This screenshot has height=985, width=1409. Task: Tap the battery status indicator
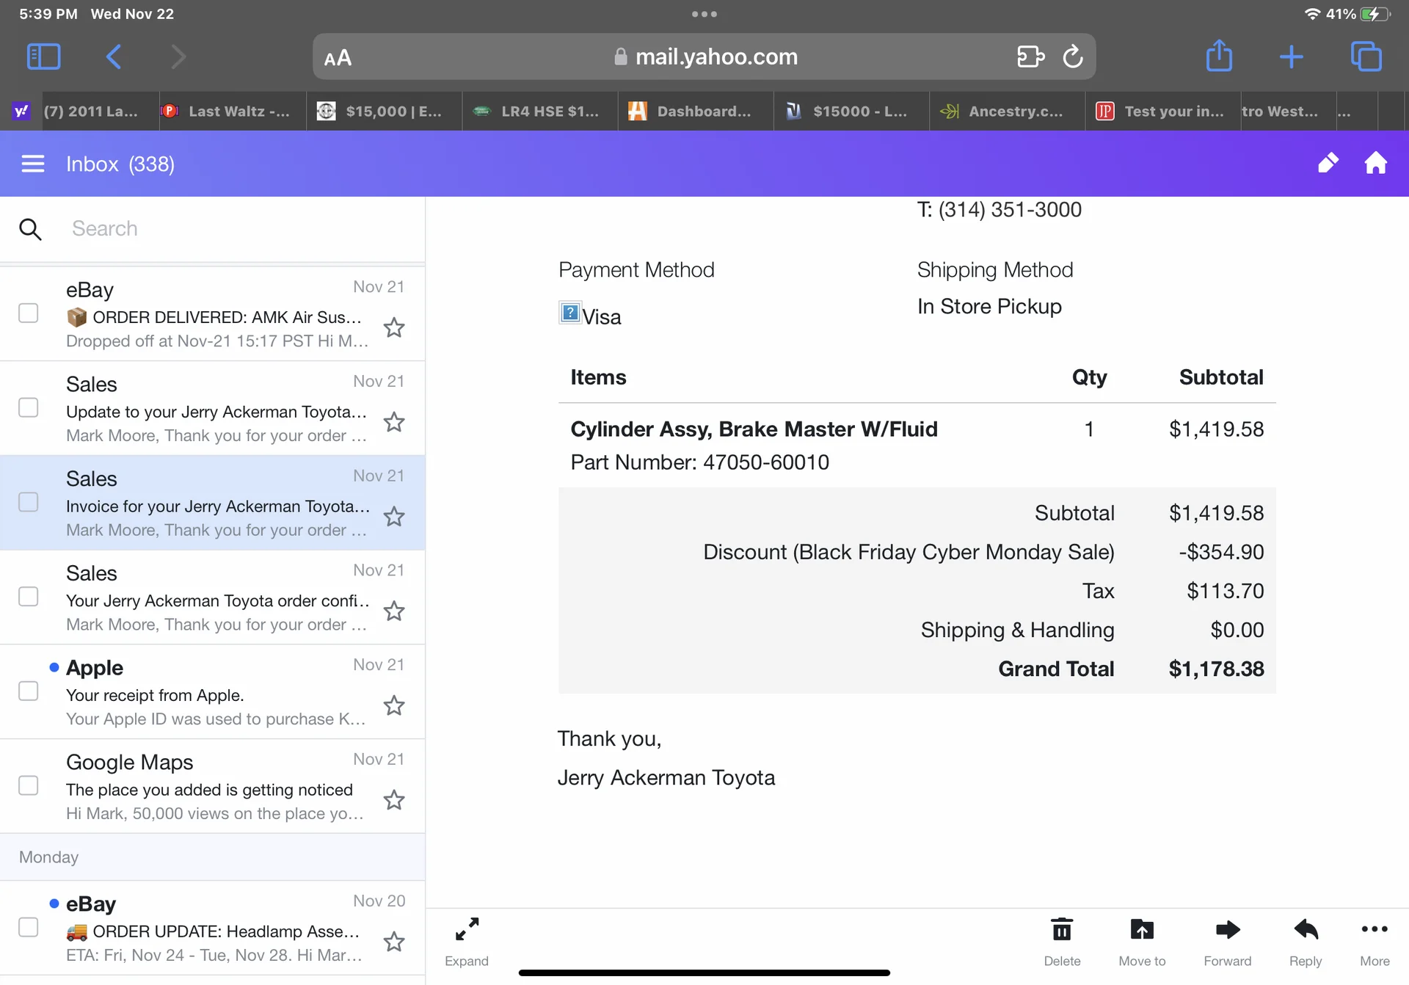pos(1375,14)
